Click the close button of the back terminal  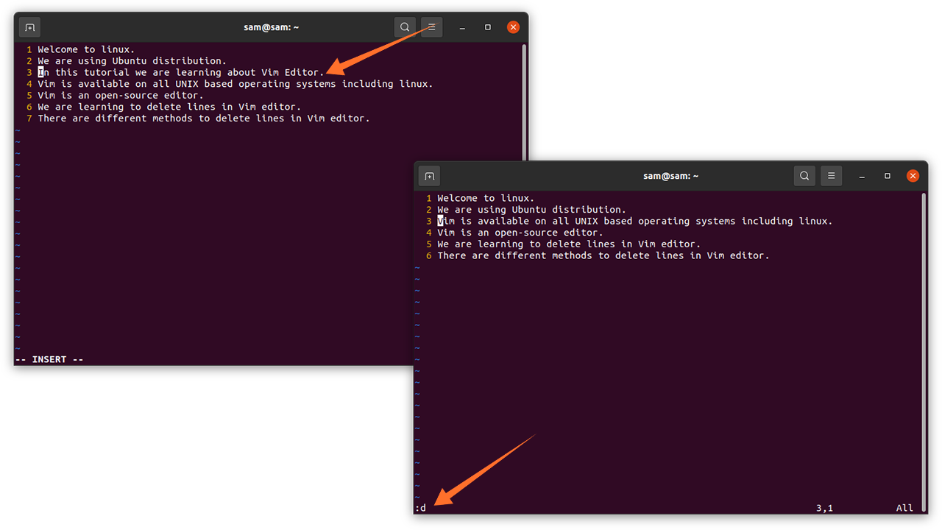coord(913,176)
